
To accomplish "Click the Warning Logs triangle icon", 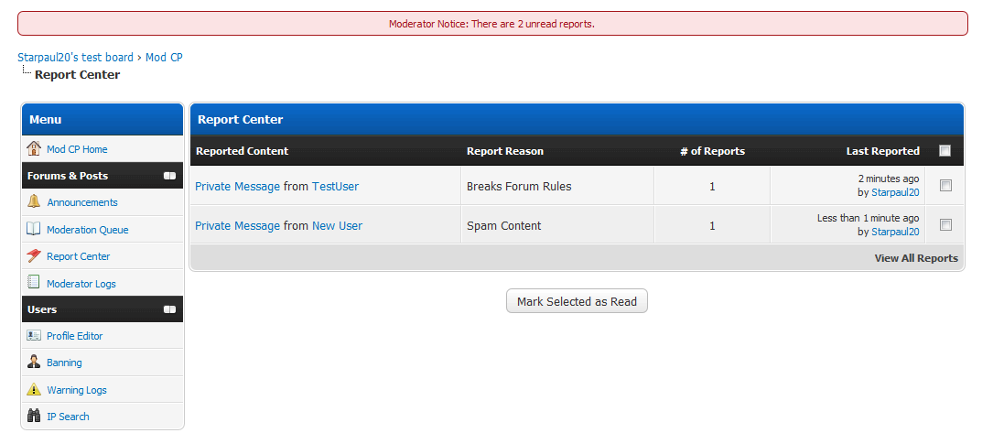I will 34,390.
